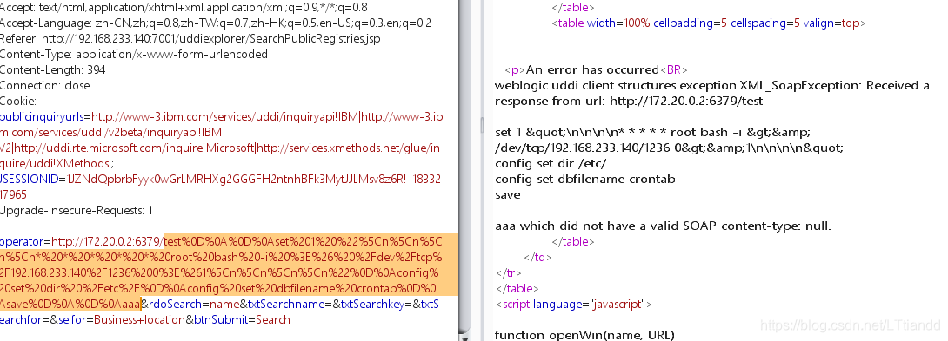Click the 'An error has occurred' text

point(592,70)
